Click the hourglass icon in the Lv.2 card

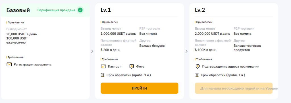197,75
